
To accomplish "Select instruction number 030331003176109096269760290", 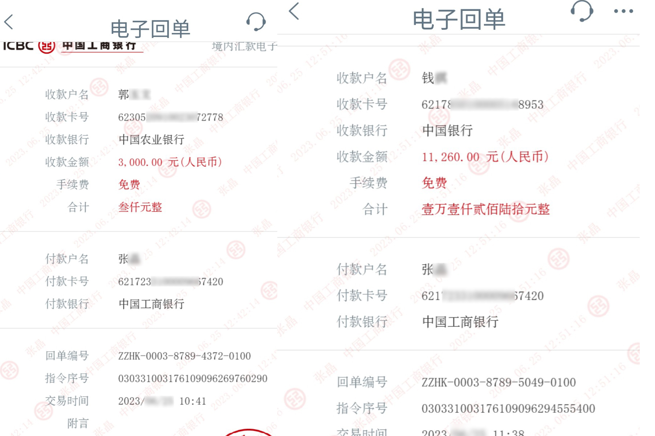I will (x=193, y=379).
